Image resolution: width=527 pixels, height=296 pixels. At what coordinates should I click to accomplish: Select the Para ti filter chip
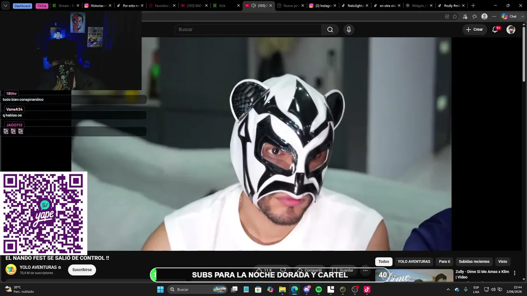click(445, 261)
